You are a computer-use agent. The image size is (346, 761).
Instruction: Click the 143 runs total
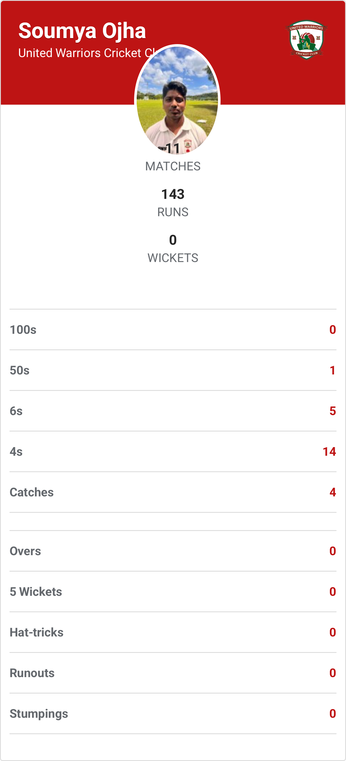173,194
